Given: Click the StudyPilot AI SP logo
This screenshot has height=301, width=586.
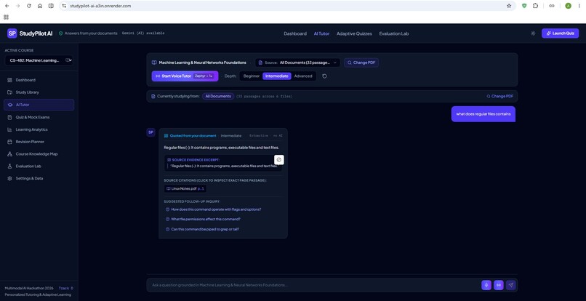Looking at the screenshot, I should [x=12, y=33].
